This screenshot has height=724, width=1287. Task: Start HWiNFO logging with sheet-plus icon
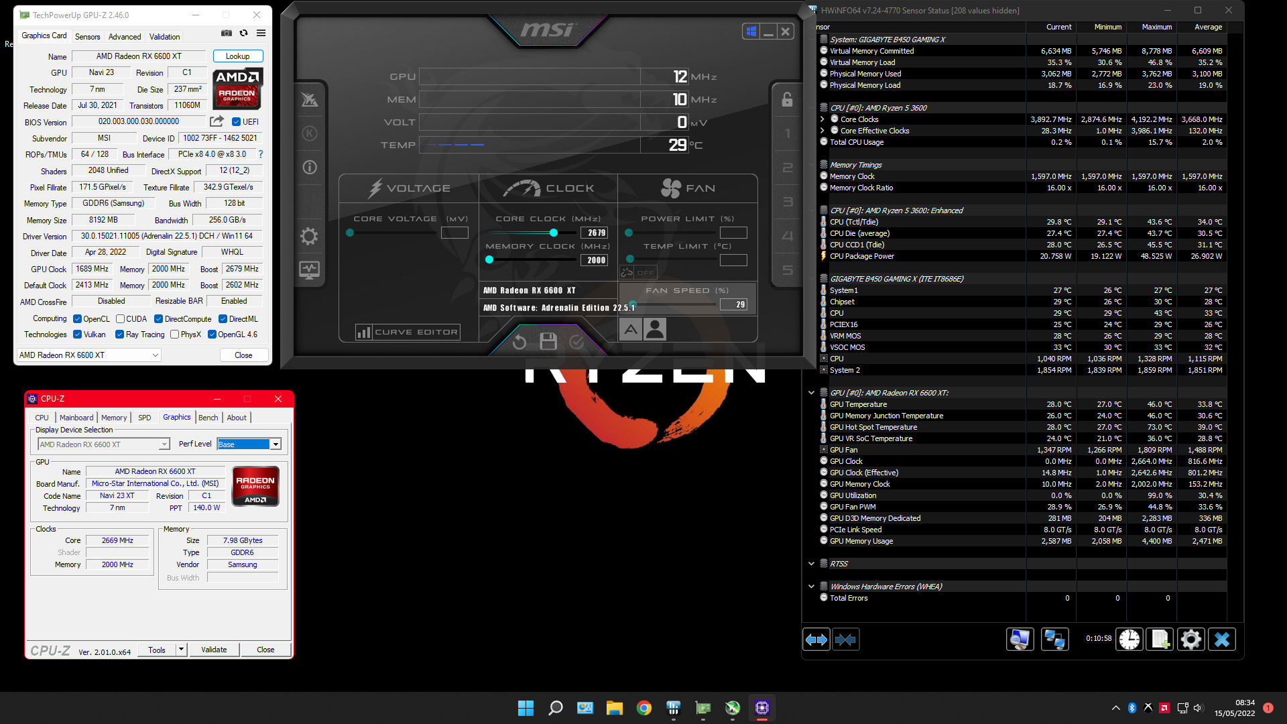click(1160, 640)
